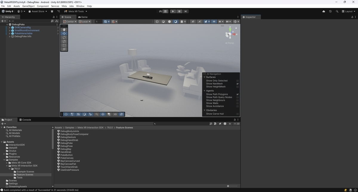Open the Center pivot dropdown

70,22
